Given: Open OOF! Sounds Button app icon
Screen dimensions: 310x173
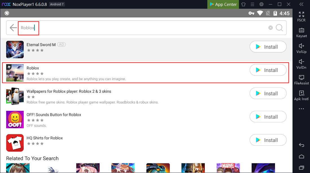Looking at the screenshot, I should coord(15,119).
